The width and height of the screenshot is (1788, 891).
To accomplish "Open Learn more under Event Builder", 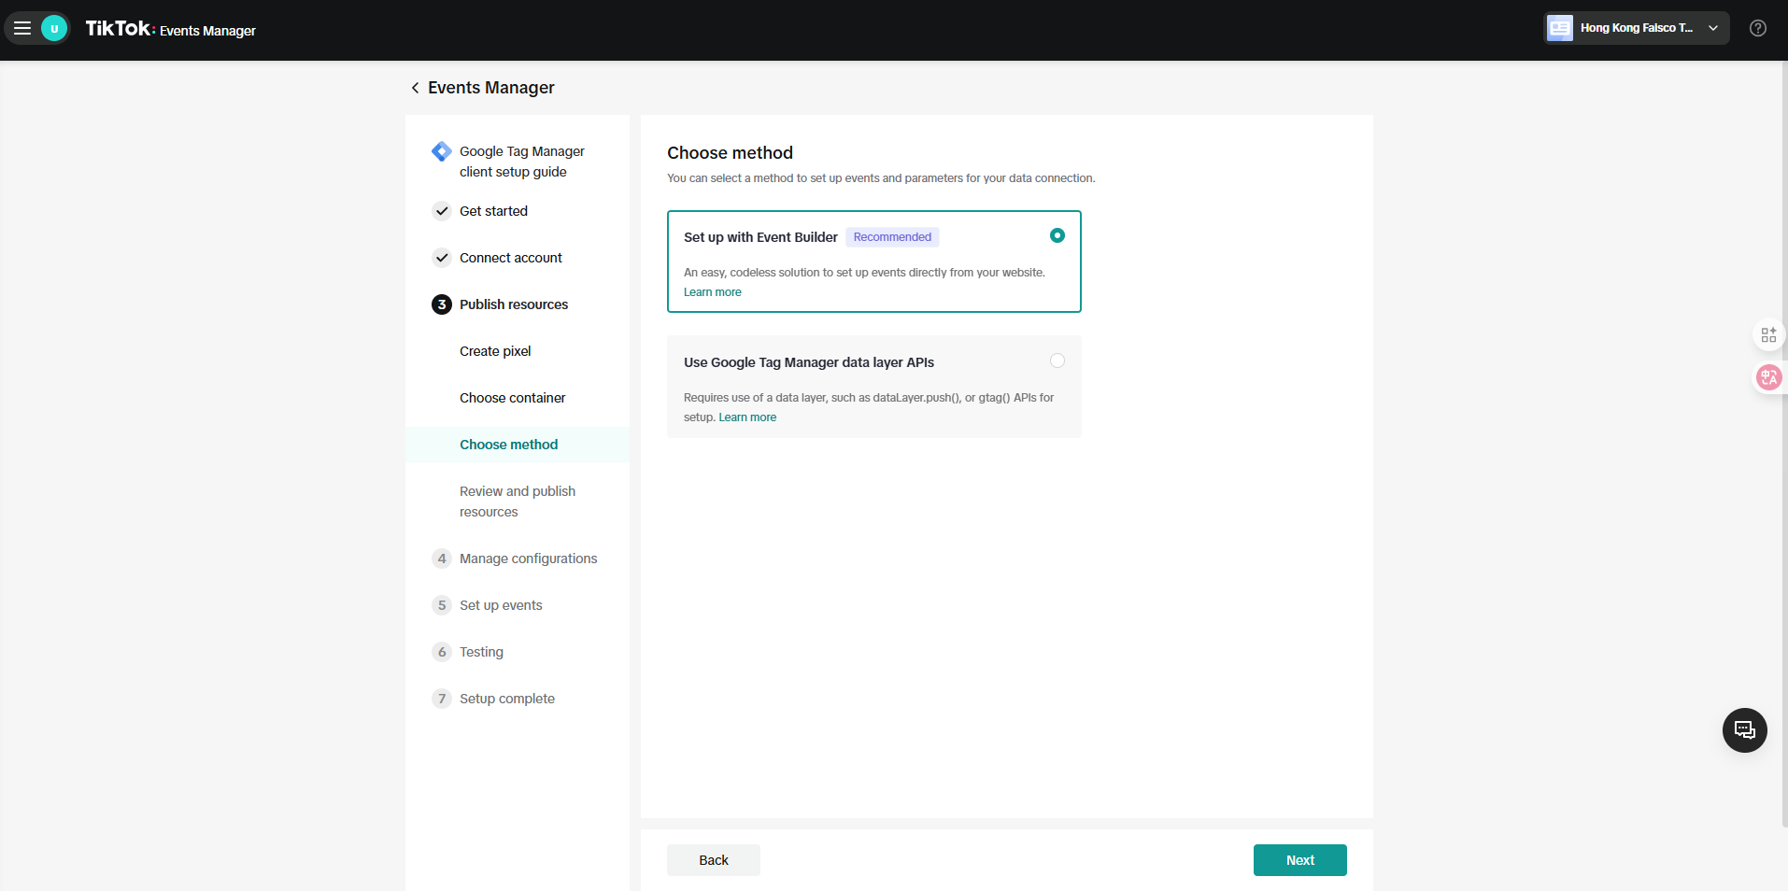I will click(x=712, y=292).
